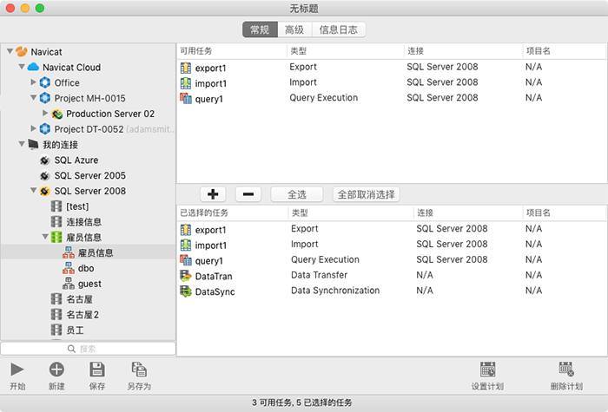The height and width of the screenshot is (412, 608).
Task: Click the Save (保存) floppy disk icon
Action: pyautogui.click(x=97, y=369)
